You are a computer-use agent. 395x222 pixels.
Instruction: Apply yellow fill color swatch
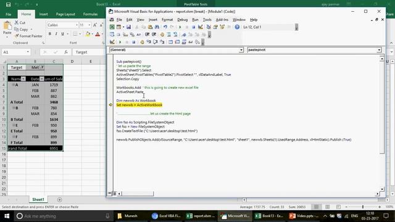(x=88, y=34)
